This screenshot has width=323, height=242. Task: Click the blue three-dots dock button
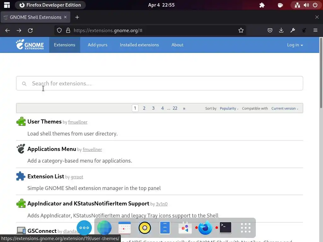(x=84, y=228)
